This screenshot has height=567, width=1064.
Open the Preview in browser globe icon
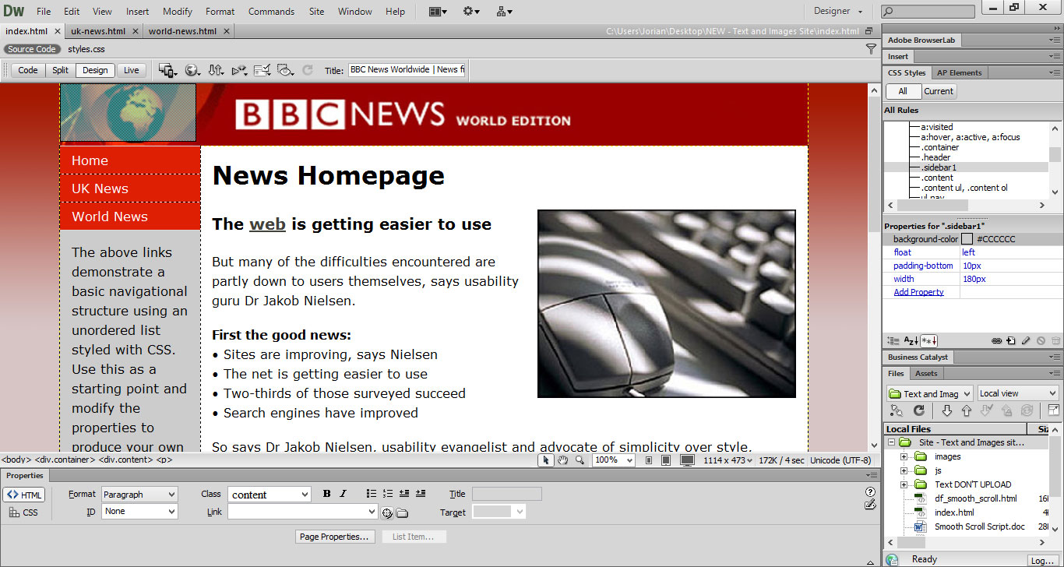click(x=192, y=70)
